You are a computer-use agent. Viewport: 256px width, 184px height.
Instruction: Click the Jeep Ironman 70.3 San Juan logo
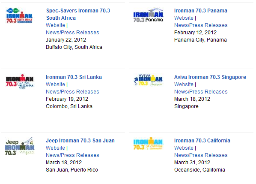pyautogui.click(x=20, y=146)
